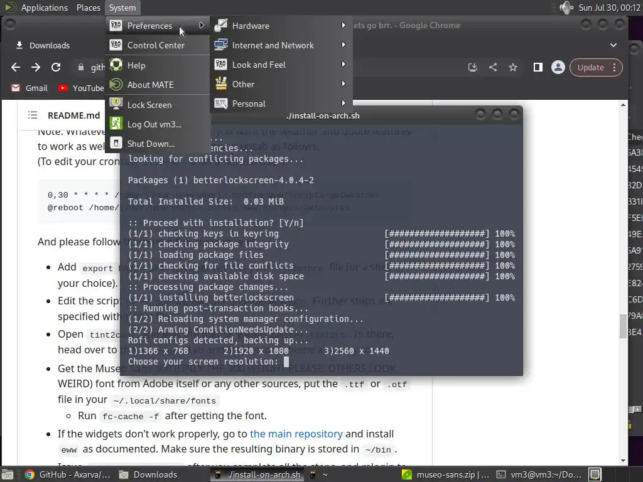Click the About MATE logo icon
This screenshot has height=482, width=643.
[x=116, y=85]
